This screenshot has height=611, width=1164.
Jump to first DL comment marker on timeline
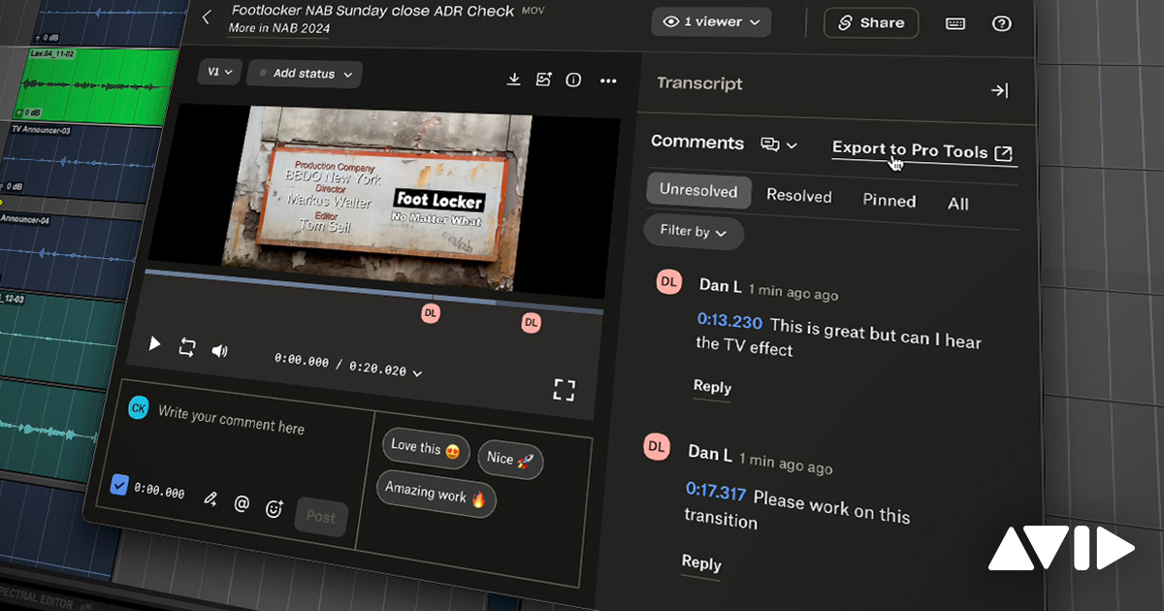[x=431, y=312]
